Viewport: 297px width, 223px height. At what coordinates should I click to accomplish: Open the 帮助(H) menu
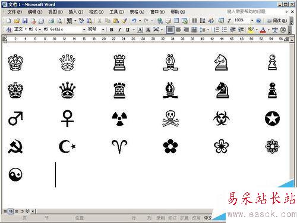178,12
